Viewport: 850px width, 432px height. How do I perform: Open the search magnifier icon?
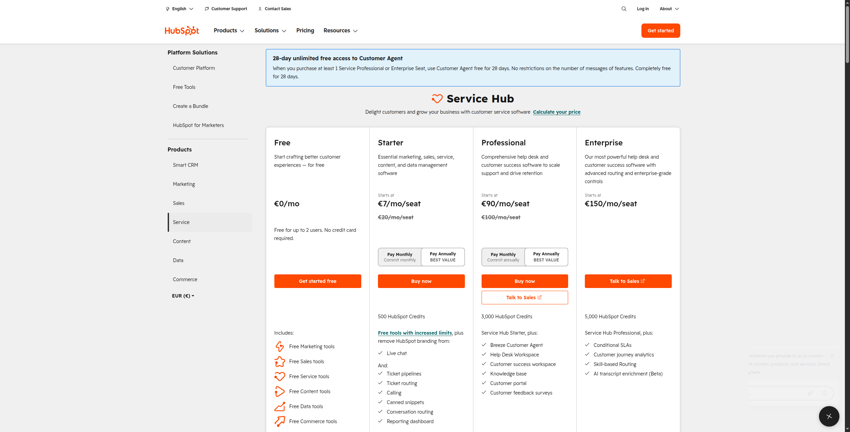pos(624,9)
